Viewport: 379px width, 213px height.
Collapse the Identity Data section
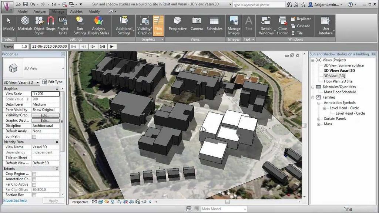tap(57, 142)
